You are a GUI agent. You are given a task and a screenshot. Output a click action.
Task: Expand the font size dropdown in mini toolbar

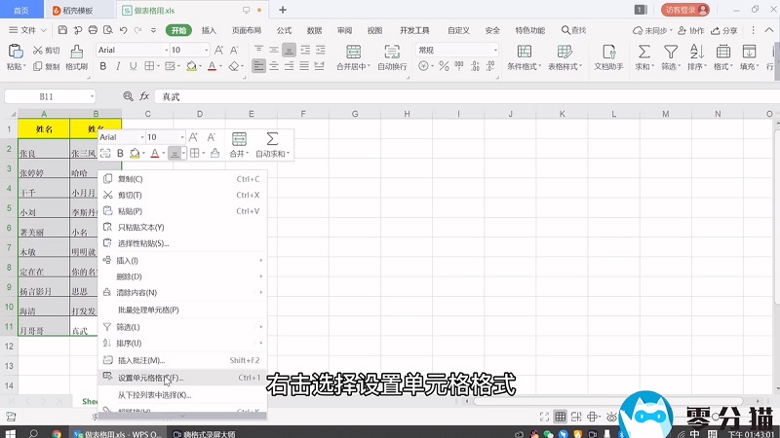tap(180, 138)
